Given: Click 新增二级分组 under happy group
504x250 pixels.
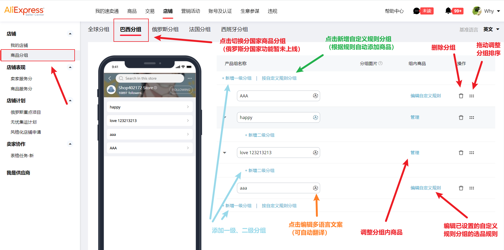Looking at the screenshot, I should [260, 135].
